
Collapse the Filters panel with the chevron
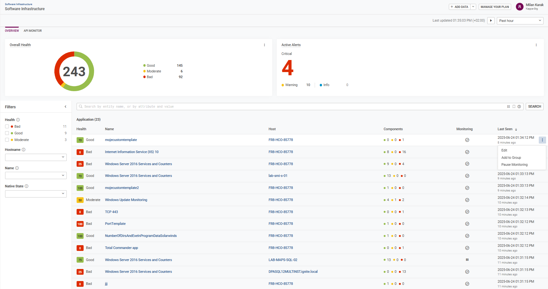[65, 107]
